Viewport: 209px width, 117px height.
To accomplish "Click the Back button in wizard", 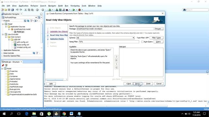I will click(128, 84).
